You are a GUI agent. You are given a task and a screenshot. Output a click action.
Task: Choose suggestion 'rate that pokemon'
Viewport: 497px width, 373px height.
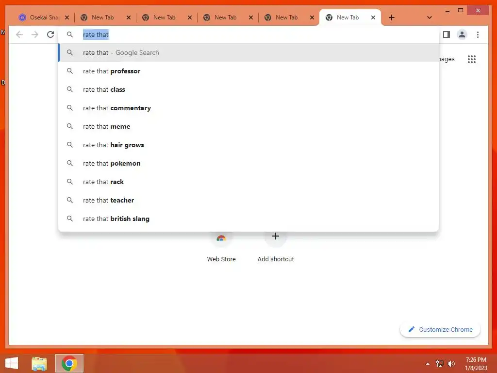248,163
